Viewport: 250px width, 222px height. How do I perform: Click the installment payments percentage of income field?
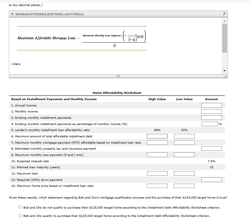pos(210,124)
